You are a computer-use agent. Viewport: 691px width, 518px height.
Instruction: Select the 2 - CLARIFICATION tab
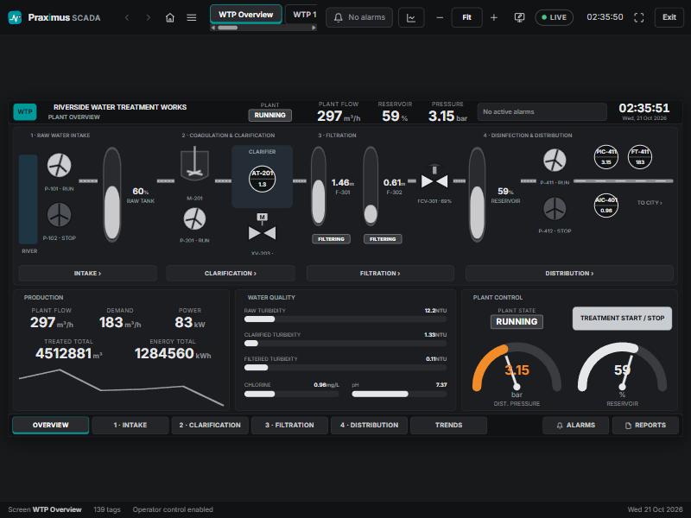(x=210, y=425)
